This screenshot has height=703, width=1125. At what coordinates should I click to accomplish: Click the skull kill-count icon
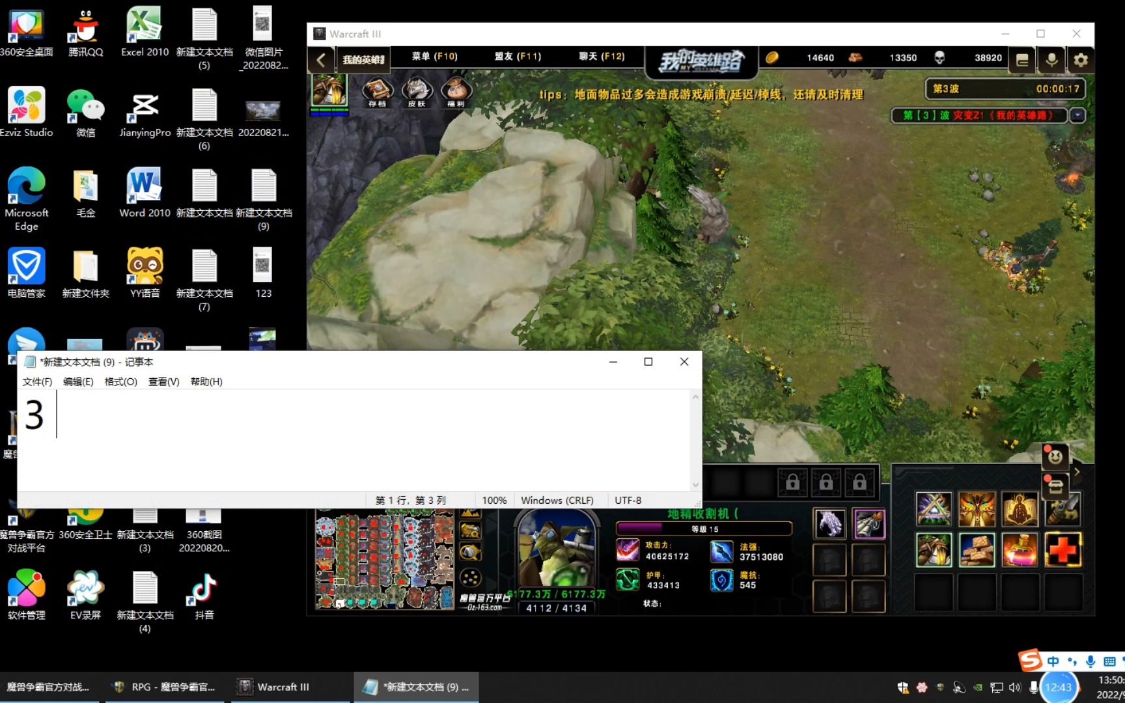(939, 57)
